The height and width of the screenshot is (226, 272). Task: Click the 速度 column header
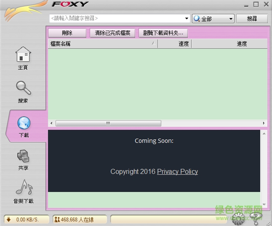(175, 44)
